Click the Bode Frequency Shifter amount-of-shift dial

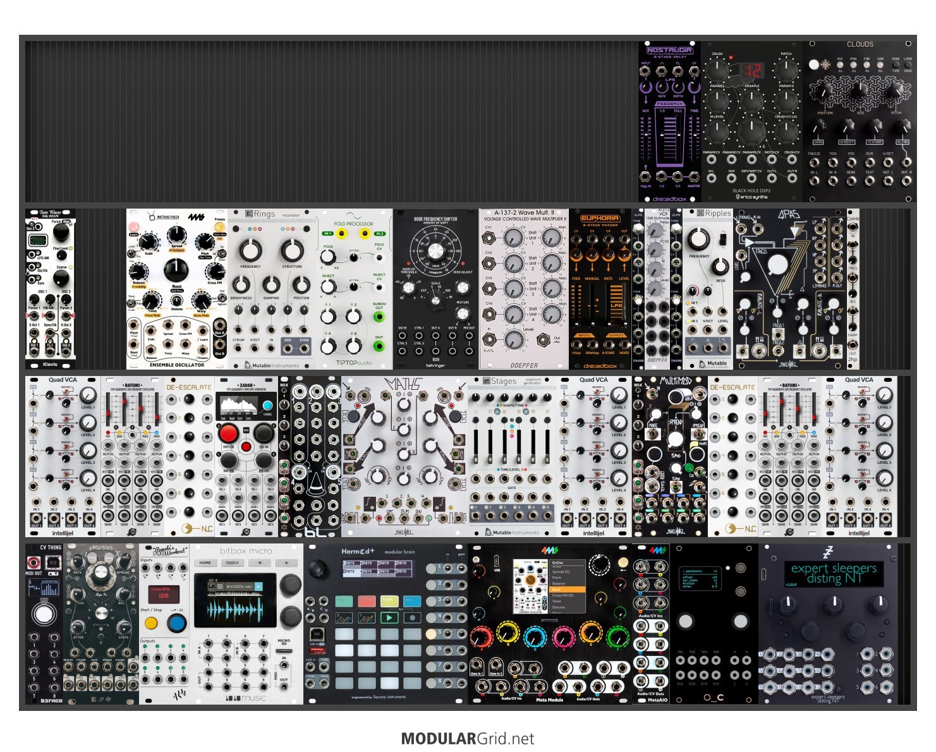435,251
